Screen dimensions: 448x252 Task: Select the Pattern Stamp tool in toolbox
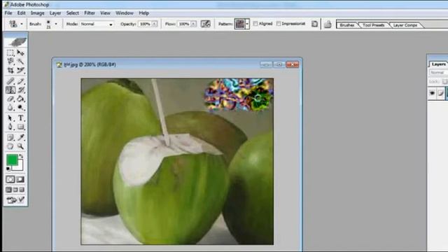coord(10,90)
